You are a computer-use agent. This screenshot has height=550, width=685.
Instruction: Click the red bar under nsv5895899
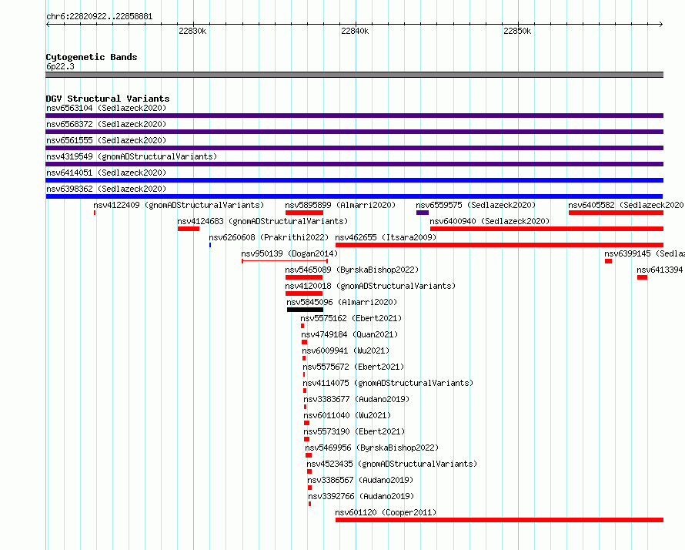click(304, 213)
